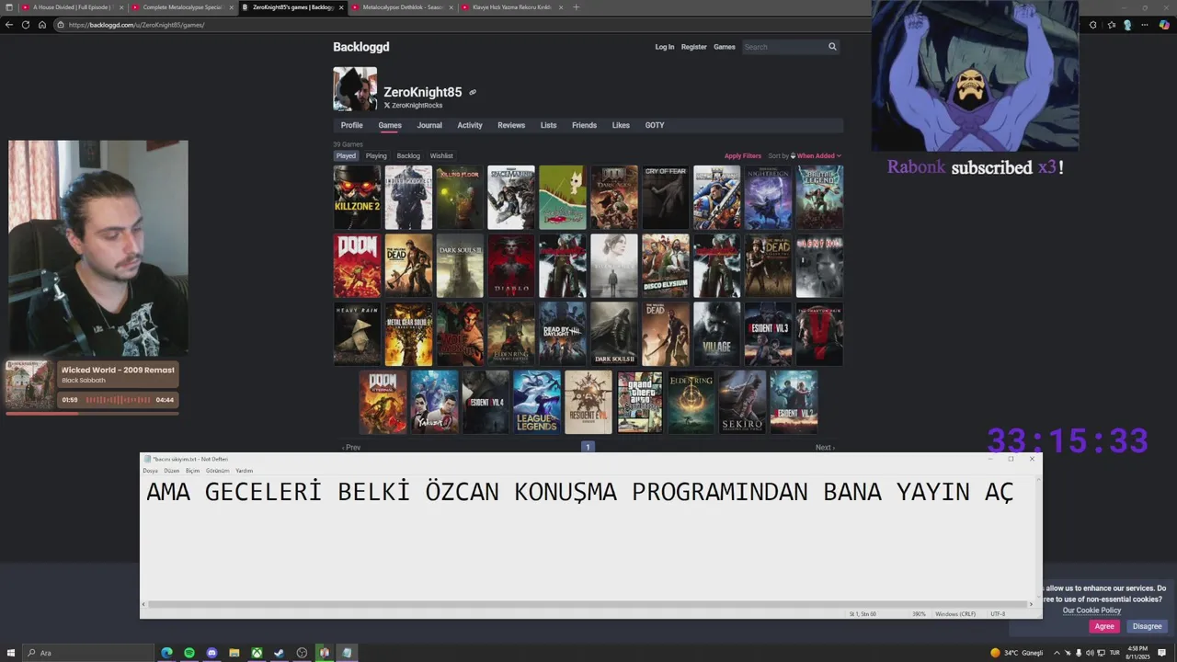Open the Profile tab on Backloggd
Image resolution: width=1177 pixels, height=662 pixels.
[x=351, y=125]
